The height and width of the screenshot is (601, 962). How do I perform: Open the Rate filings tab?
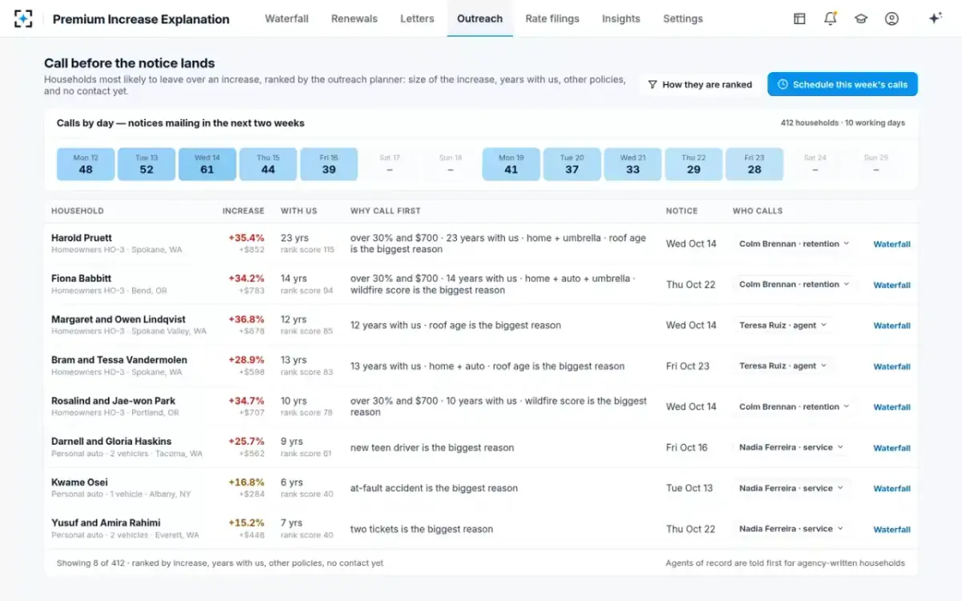coord(552,18)
